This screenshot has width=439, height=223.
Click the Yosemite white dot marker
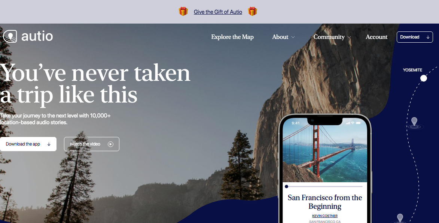pos(424,78)
